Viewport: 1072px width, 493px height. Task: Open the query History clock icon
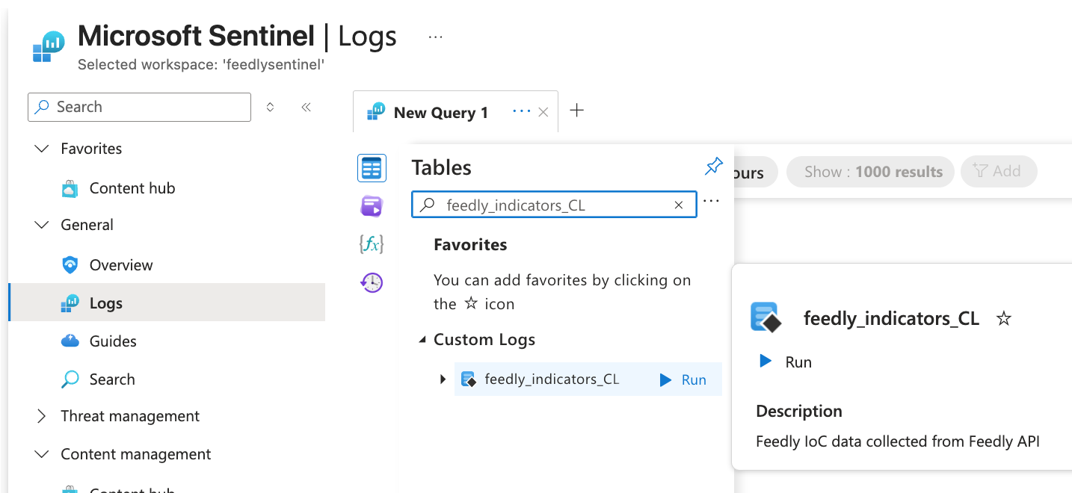(x=372, y=282)
